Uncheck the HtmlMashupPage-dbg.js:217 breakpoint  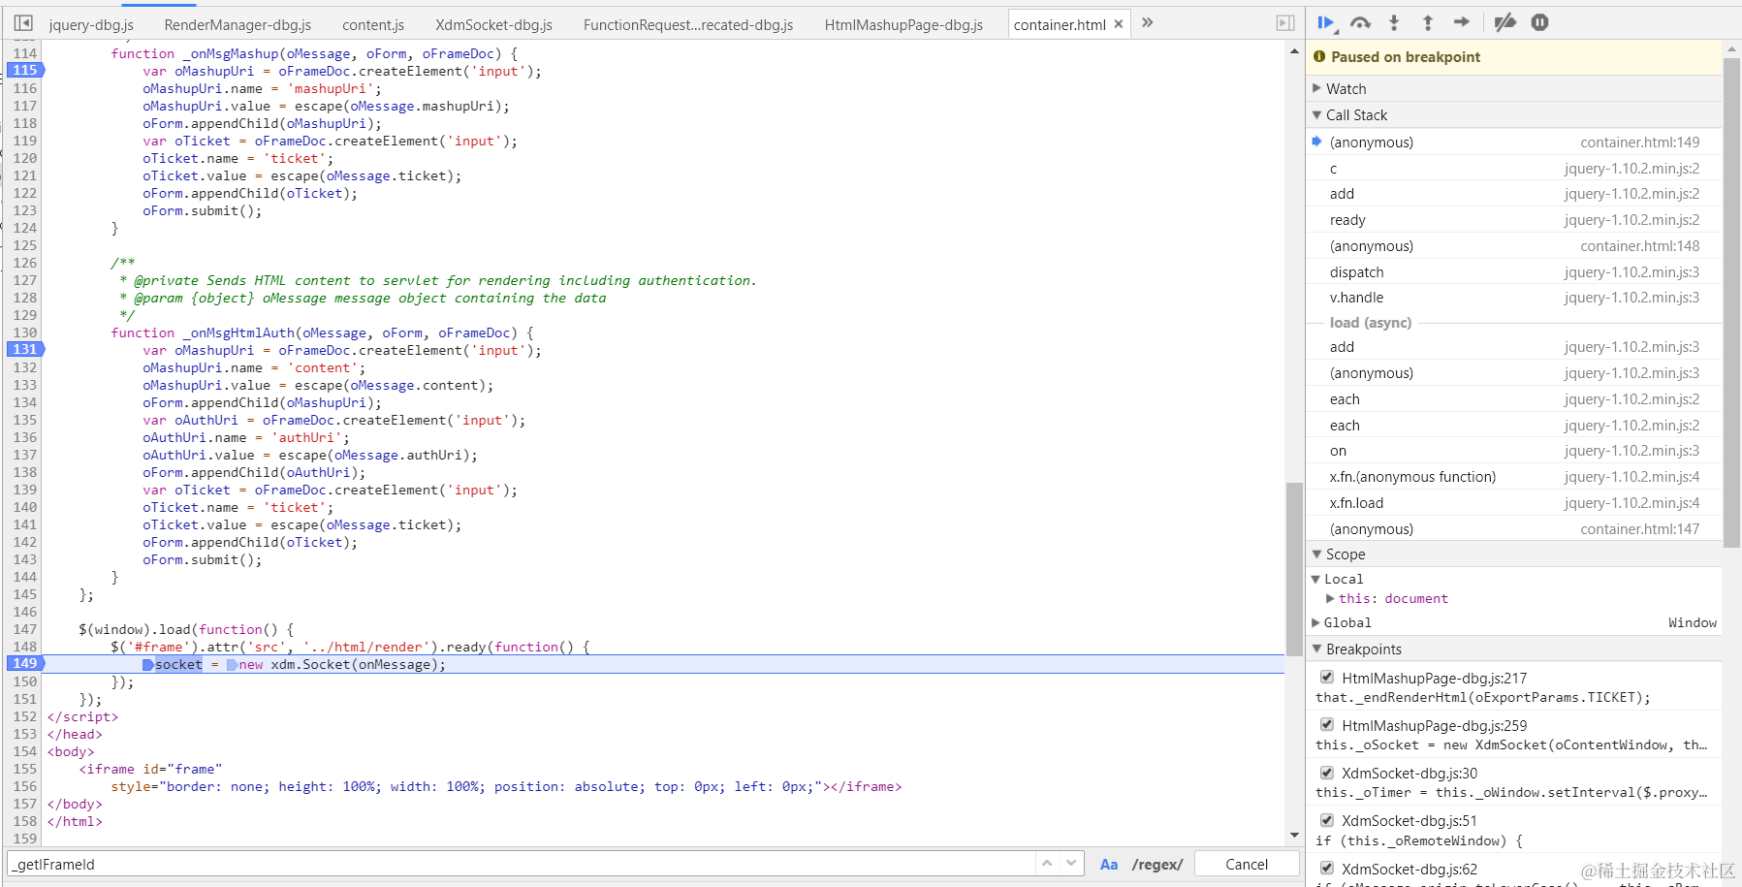point(1327,677)
